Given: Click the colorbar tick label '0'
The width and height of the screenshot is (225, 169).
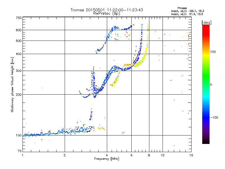Looking at the screenshot, I should pos(211,85).
